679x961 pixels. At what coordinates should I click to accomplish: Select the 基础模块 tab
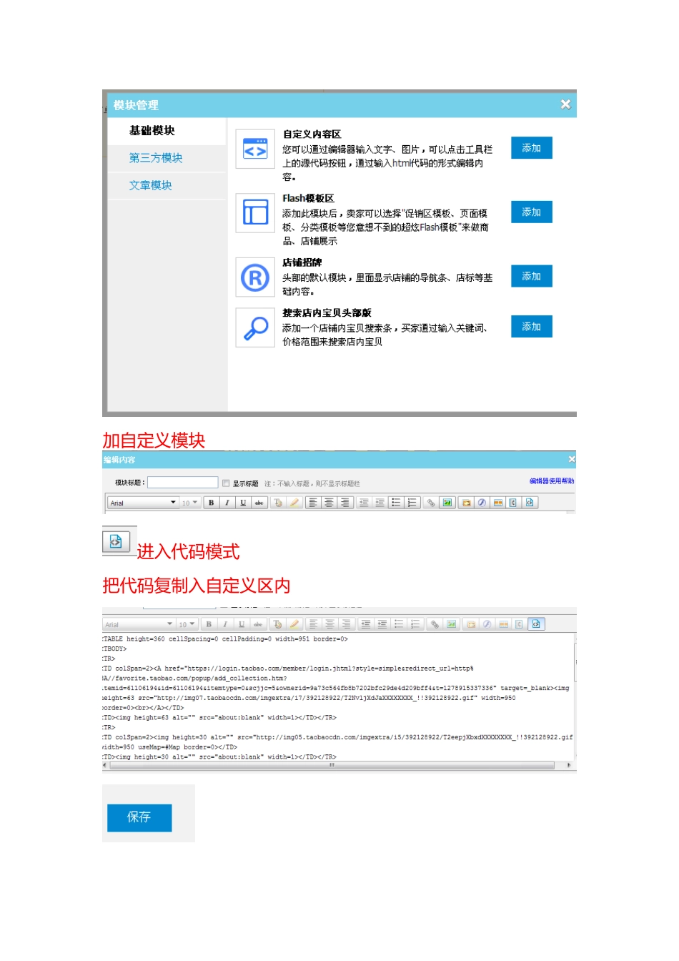(x=152, y=131)
